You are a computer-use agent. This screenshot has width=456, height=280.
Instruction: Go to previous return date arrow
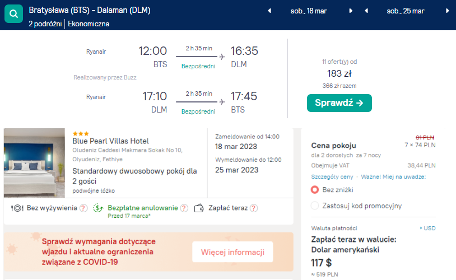[366, 11]
